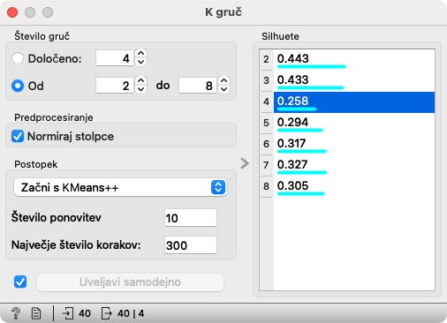Select the Določeno radio button
447x323 pixels.
[18, 58]
